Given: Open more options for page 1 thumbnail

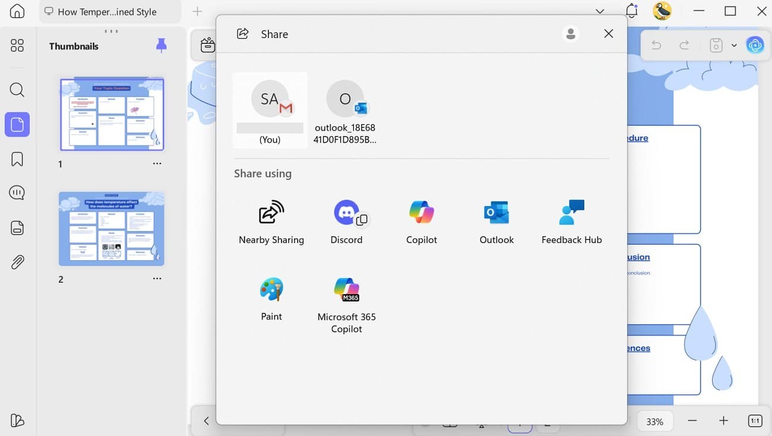Looking at the screenshot, I should (x=157, y=163).
